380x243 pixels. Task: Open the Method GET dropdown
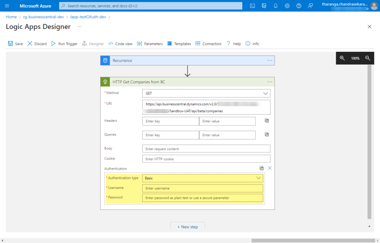(206, 93)
